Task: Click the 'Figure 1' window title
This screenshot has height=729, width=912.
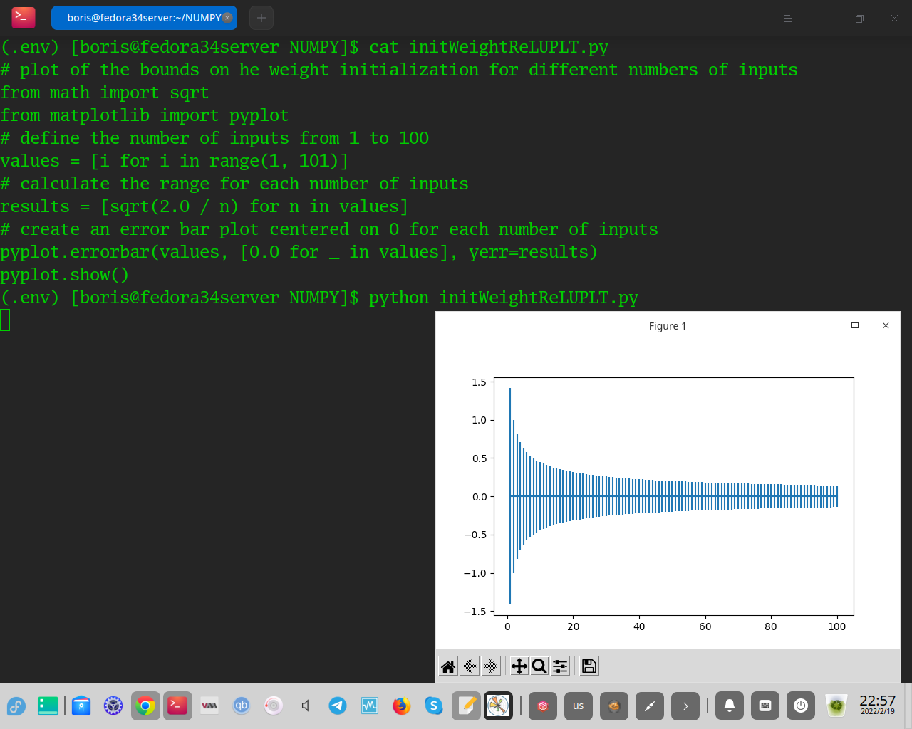Action: 668,326
